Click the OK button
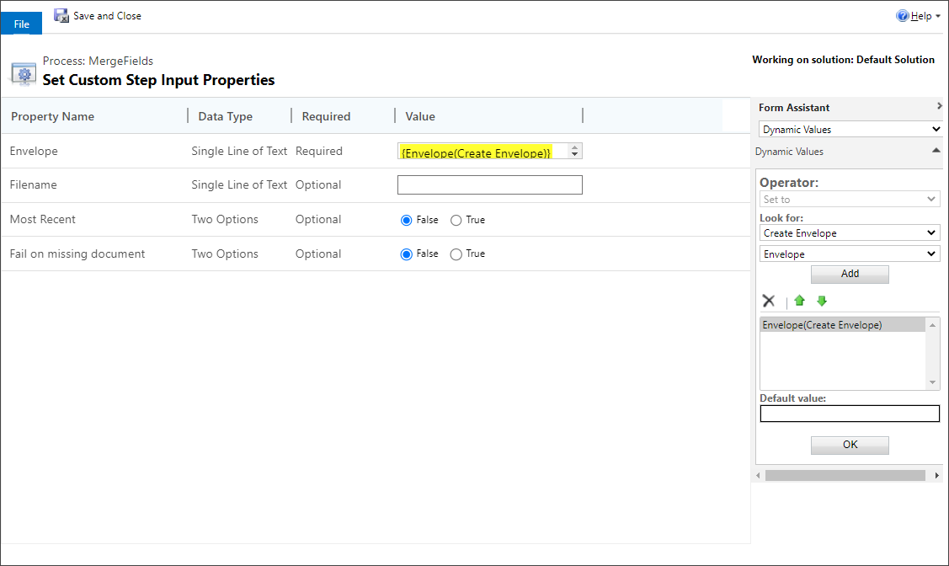 pos(850,445)
